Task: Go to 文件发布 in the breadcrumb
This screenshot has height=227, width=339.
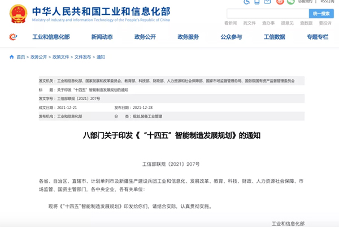Action: pos(83,57)
